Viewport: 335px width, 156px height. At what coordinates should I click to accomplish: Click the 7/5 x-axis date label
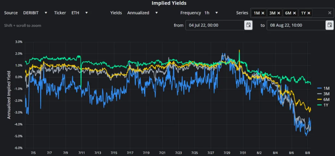[33, 153]
